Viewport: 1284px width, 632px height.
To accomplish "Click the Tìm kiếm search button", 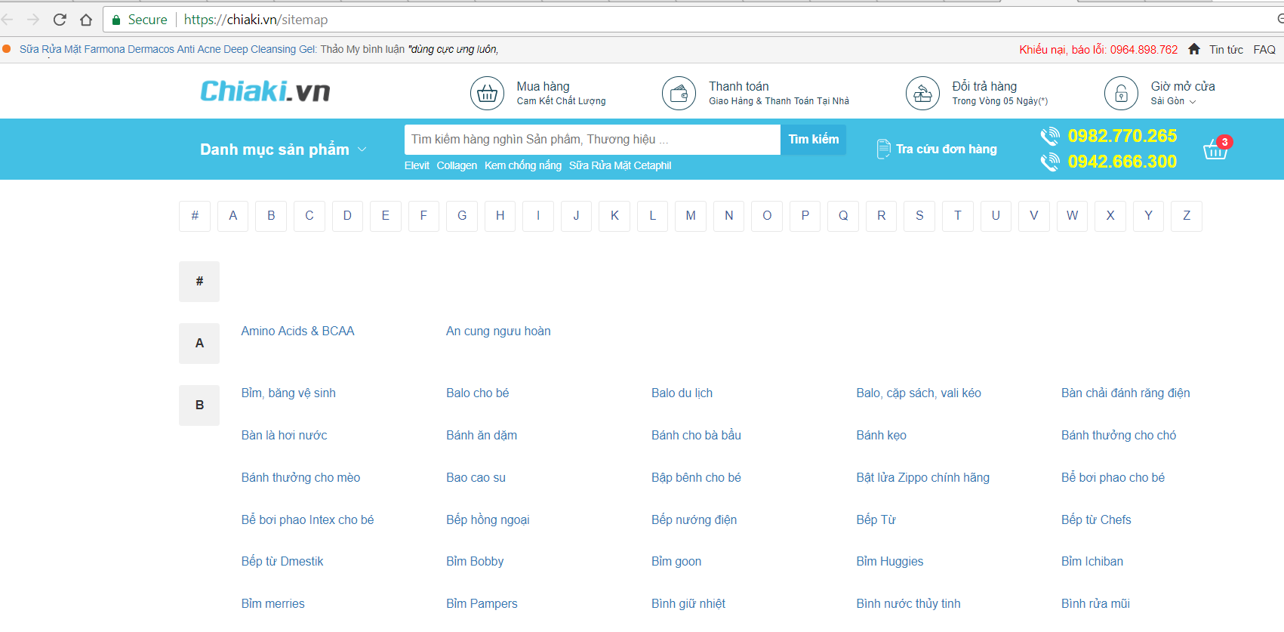I will point(814,140).
